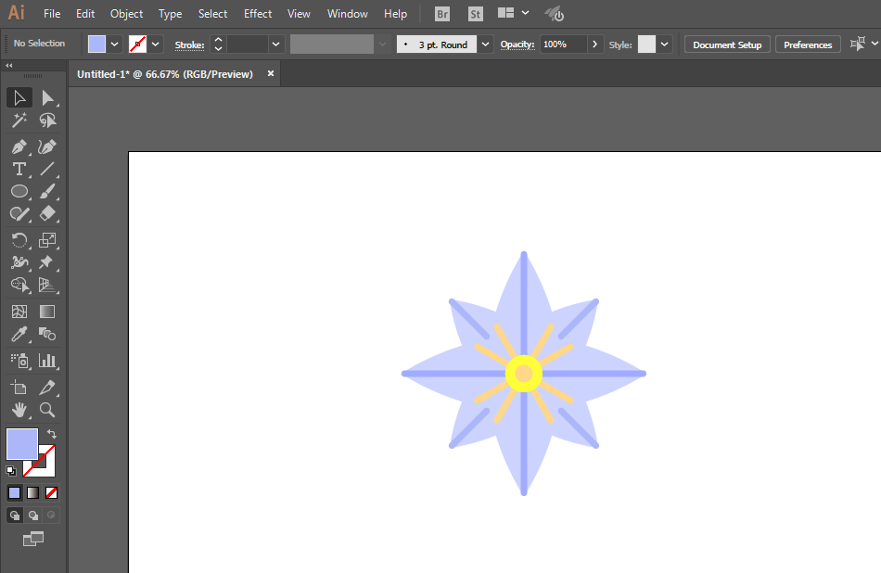Viewport: 881px width, 573px height.
Task: Click the fill color box in toolbox
Action: click(22, 444)
